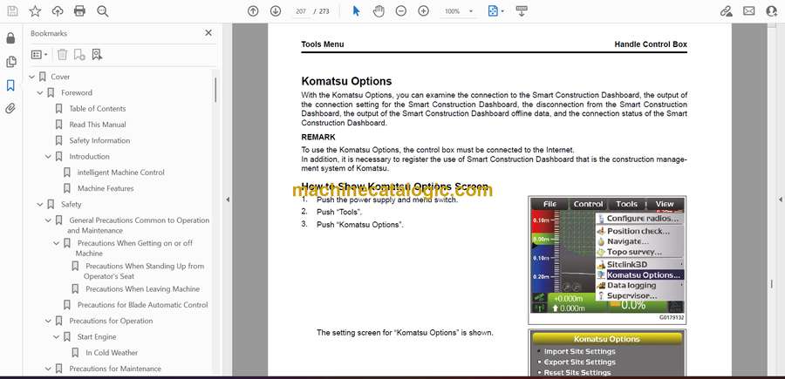The image size is (785, 379).
Task: Collapse left navigation pane arrow
Action: [228, 200]
